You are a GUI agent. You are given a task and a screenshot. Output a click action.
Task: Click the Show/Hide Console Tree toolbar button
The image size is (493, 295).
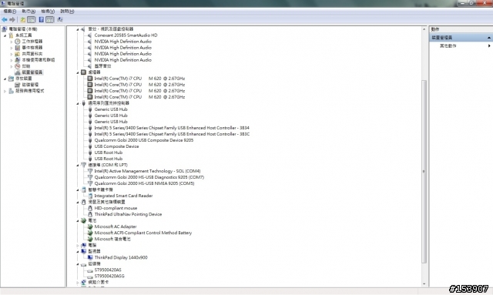(x=32, y=20)
